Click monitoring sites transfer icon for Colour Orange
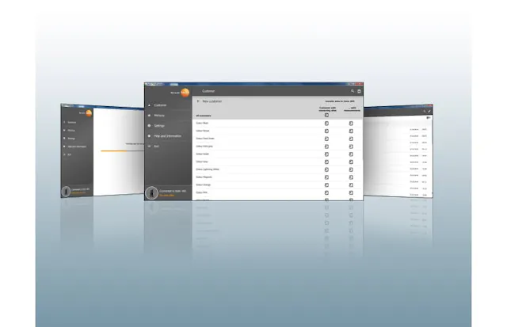507x327 pixels. click(326, 184)
